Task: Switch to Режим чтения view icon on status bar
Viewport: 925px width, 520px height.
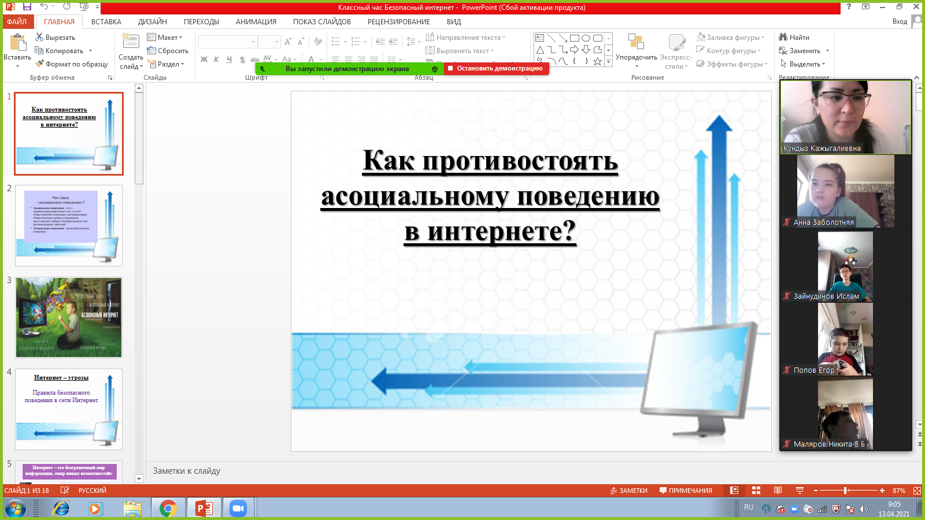Action: tap(778, 490)
